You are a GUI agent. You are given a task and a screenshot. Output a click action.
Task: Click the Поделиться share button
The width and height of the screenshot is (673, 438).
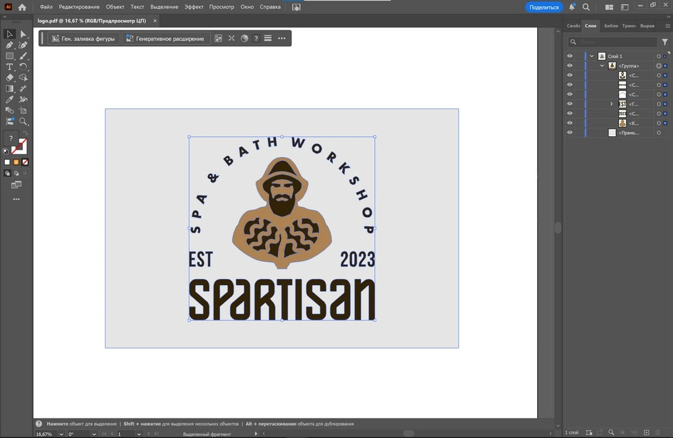coord(544,7)
